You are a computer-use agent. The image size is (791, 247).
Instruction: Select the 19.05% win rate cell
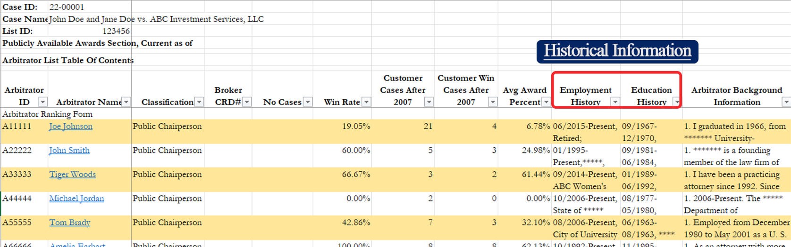click(342, 132)
